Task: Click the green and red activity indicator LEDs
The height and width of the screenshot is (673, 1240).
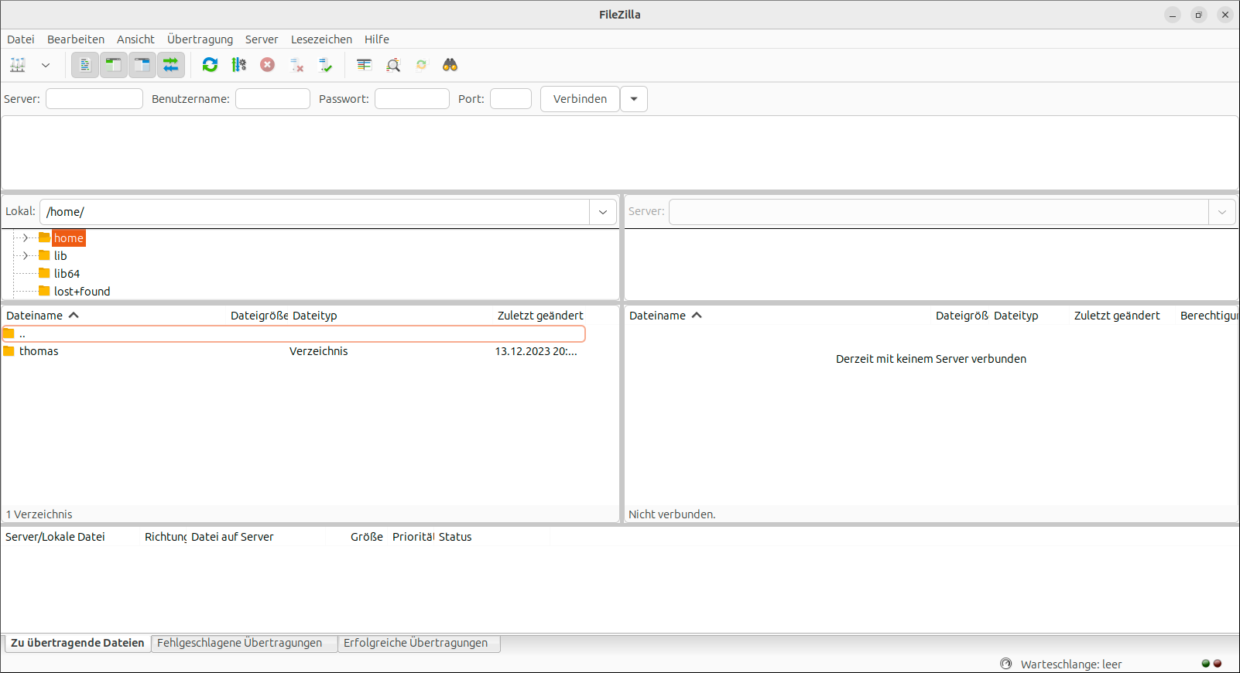Action: click(x=1211, y=664)
